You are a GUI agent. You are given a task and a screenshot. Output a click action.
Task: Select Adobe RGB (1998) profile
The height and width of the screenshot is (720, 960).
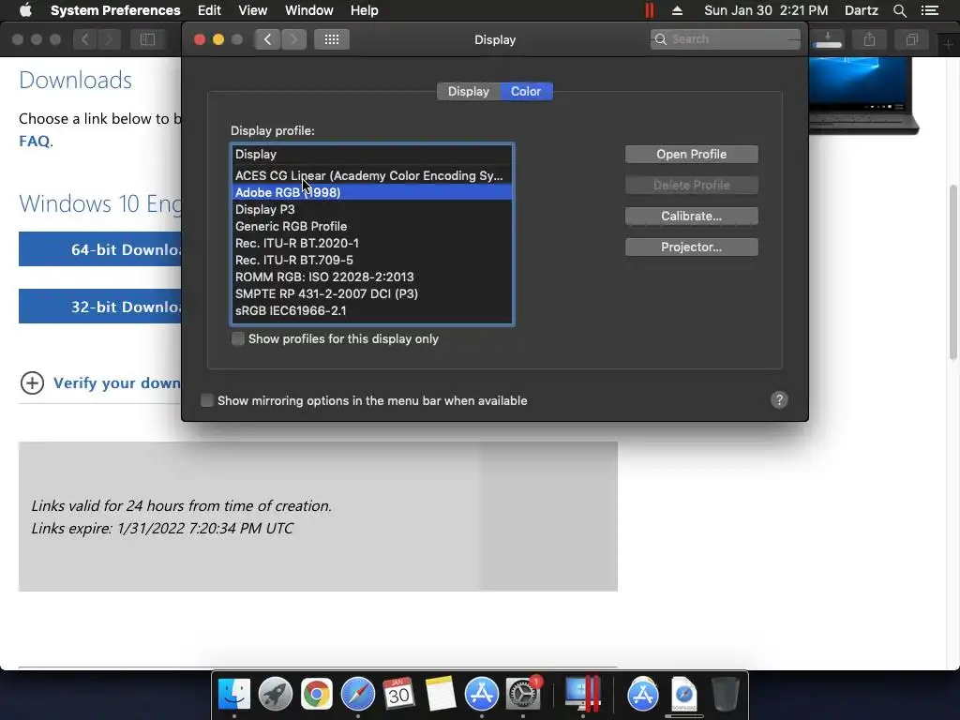click(372, 192)
